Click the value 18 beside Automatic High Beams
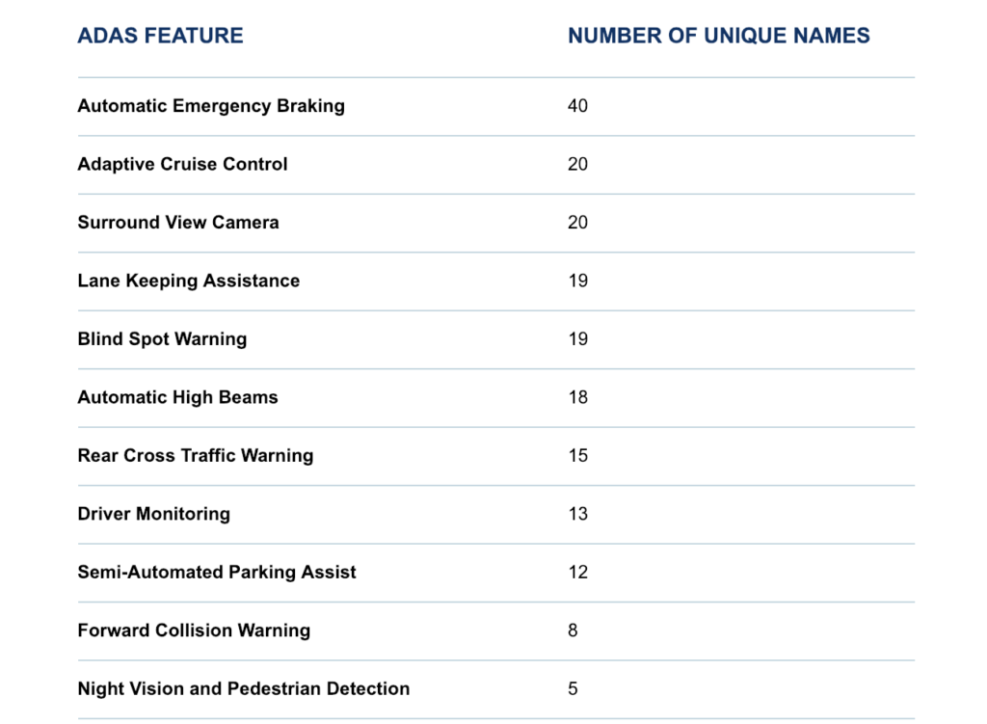This screenshot has height=724, width=987. [x=578, y=397]
